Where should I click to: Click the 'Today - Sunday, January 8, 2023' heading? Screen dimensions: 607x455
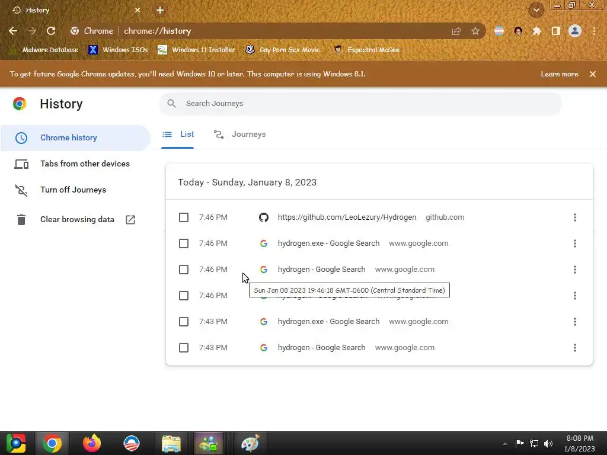tap(247, 182)
